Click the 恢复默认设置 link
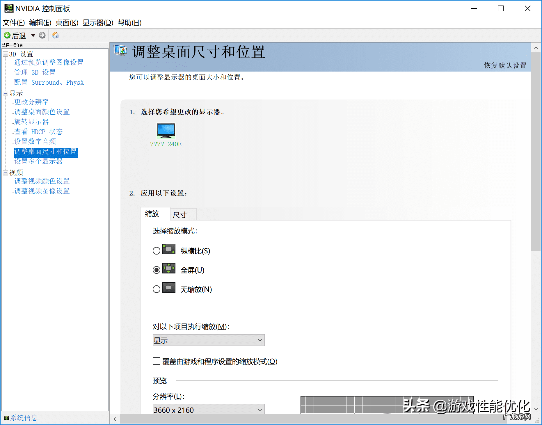The height and width of the screenshot is (425, 542). [x=505, y=65]
